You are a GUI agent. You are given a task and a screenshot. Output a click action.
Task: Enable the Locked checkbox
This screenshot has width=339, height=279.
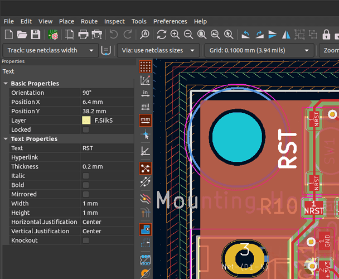click(x=86, y=129)
